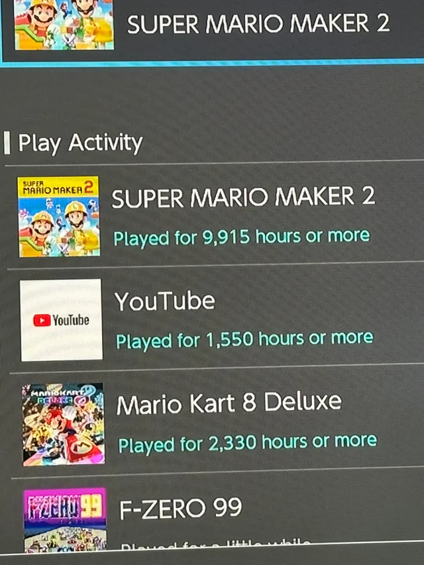Screen dimensions: 424x565
Task: Click the Super Mario Maker 2 icon in Play Activity
Action: point(58,217)
